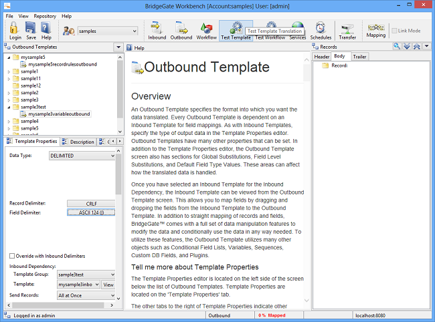Open the Repository menu
Image resolution: width=435 pixels, height=322 pixels.
point(45,16)
